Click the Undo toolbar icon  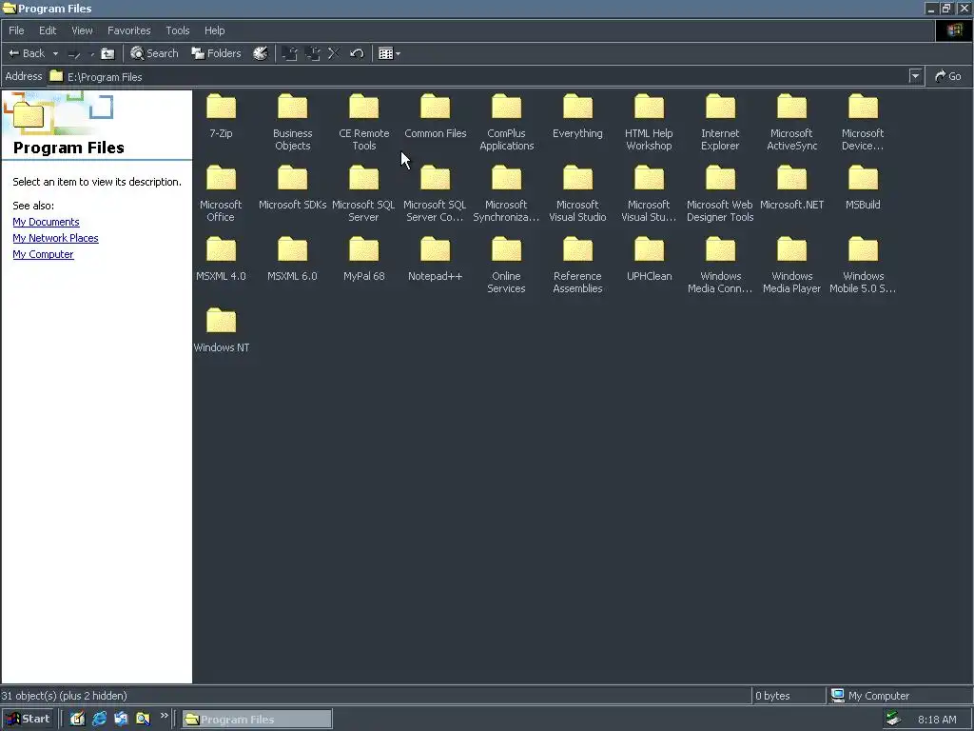click(357, 53)
